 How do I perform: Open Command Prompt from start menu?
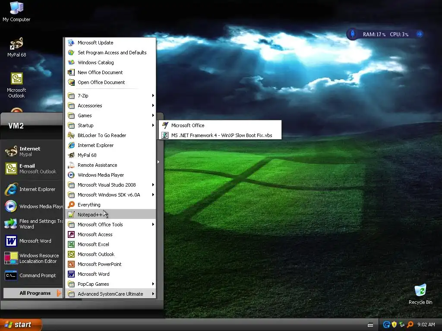(32, 275)
